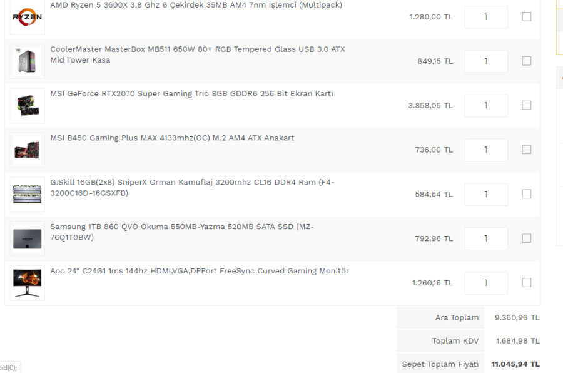Focus the quantity field for Ryzen 5 3600X

click(486, 17)
